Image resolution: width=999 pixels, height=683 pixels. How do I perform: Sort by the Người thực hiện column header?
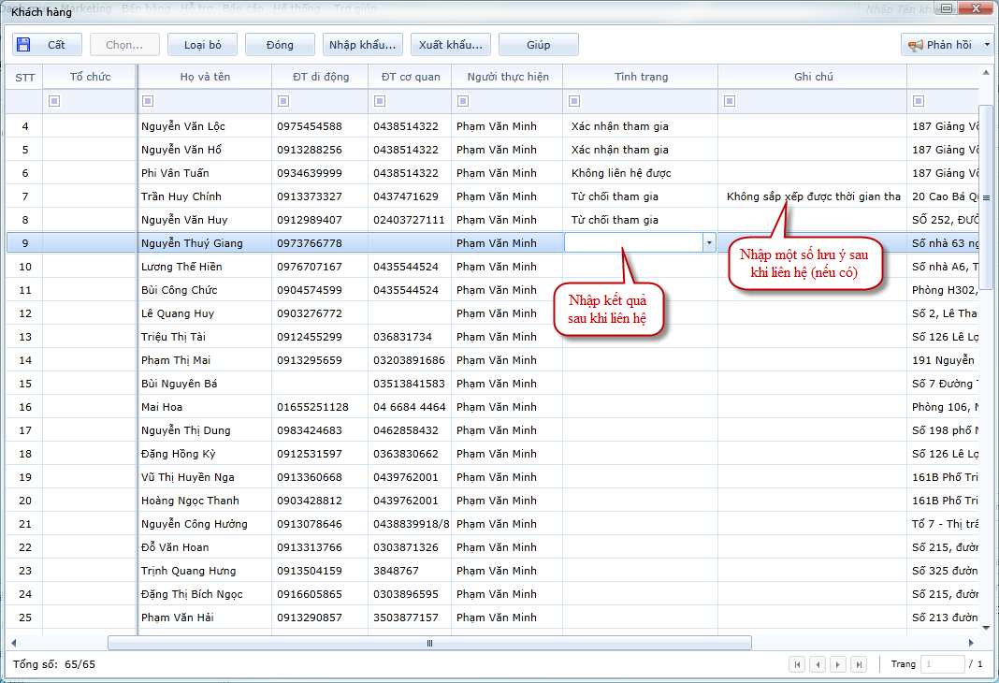(x=507, y=77)
